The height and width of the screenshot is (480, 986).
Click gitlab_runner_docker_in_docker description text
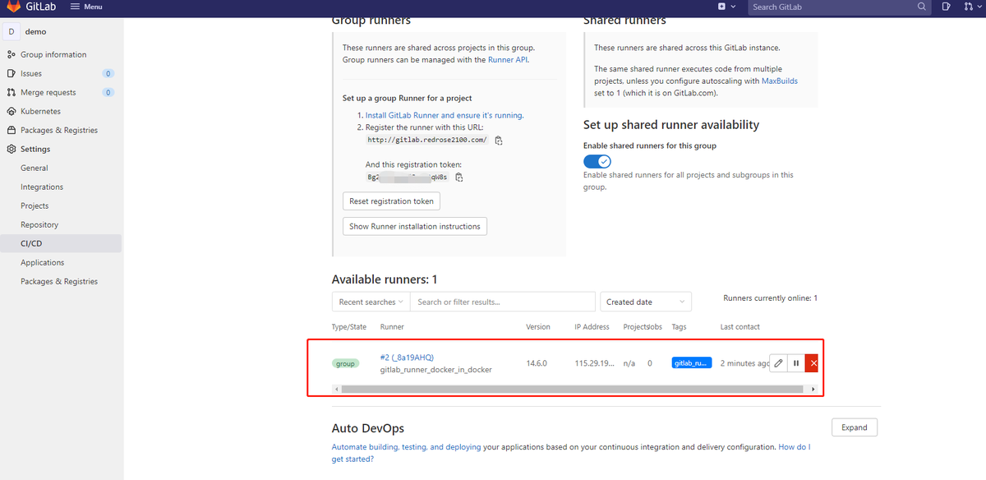(436, 370)
